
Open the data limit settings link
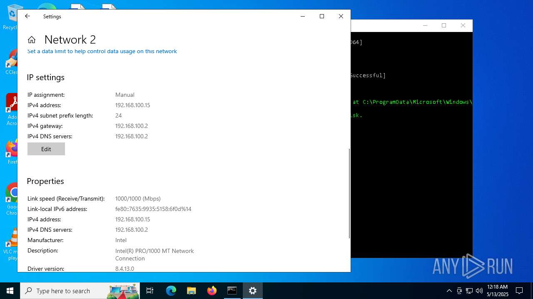coord(102,51)
